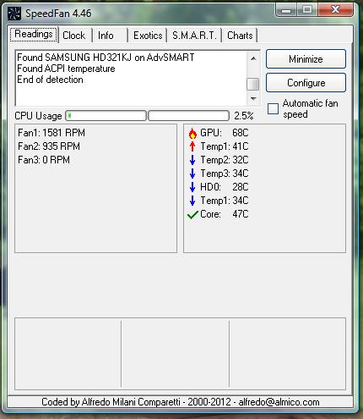This screenshot has width=363, height=419.
Task: Click the blue down arrow beside Temp2
Action: tap(192, 160)
